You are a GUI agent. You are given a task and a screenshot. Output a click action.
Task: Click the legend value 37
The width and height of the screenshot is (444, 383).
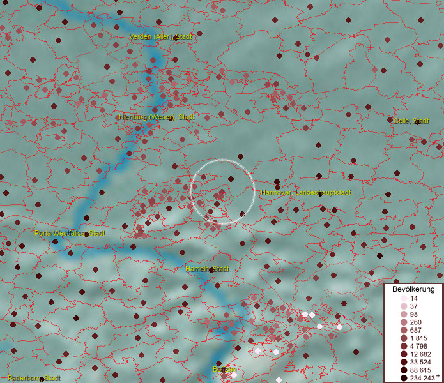pos(414,306)
